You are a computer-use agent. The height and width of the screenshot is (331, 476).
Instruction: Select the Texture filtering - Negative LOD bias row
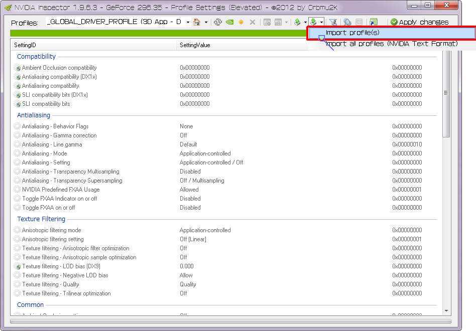click(x=65, y=275)
